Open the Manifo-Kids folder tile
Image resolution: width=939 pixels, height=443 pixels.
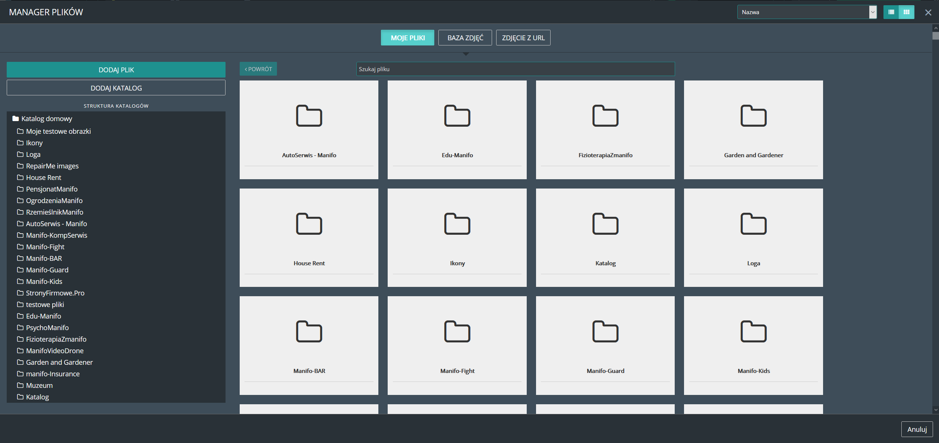tap(753, 345)
